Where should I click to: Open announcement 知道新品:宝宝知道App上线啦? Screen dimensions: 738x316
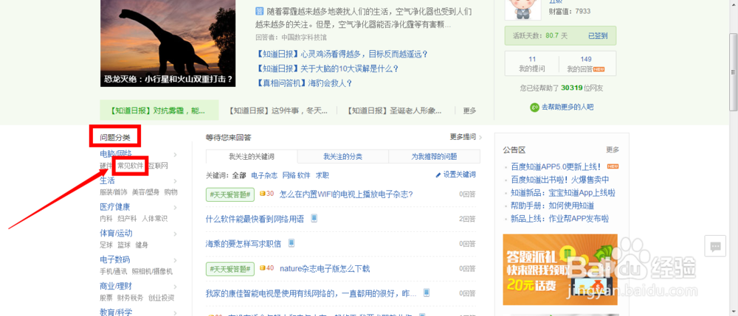(x=563, y=193)
